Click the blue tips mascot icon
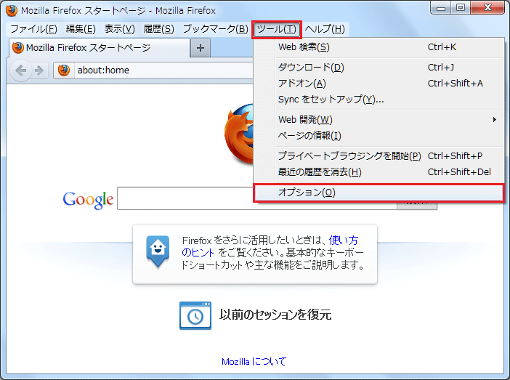This screenshot has height=380, width=510. 158,250
